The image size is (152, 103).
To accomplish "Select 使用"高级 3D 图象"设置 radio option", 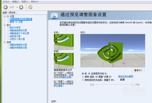I will pos(83,77).
